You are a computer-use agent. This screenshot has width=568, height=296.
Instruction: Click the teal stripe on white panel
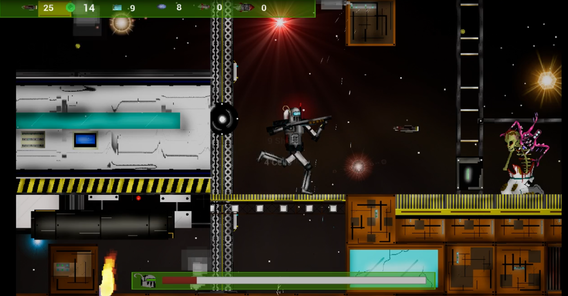(x=98, y=120)
